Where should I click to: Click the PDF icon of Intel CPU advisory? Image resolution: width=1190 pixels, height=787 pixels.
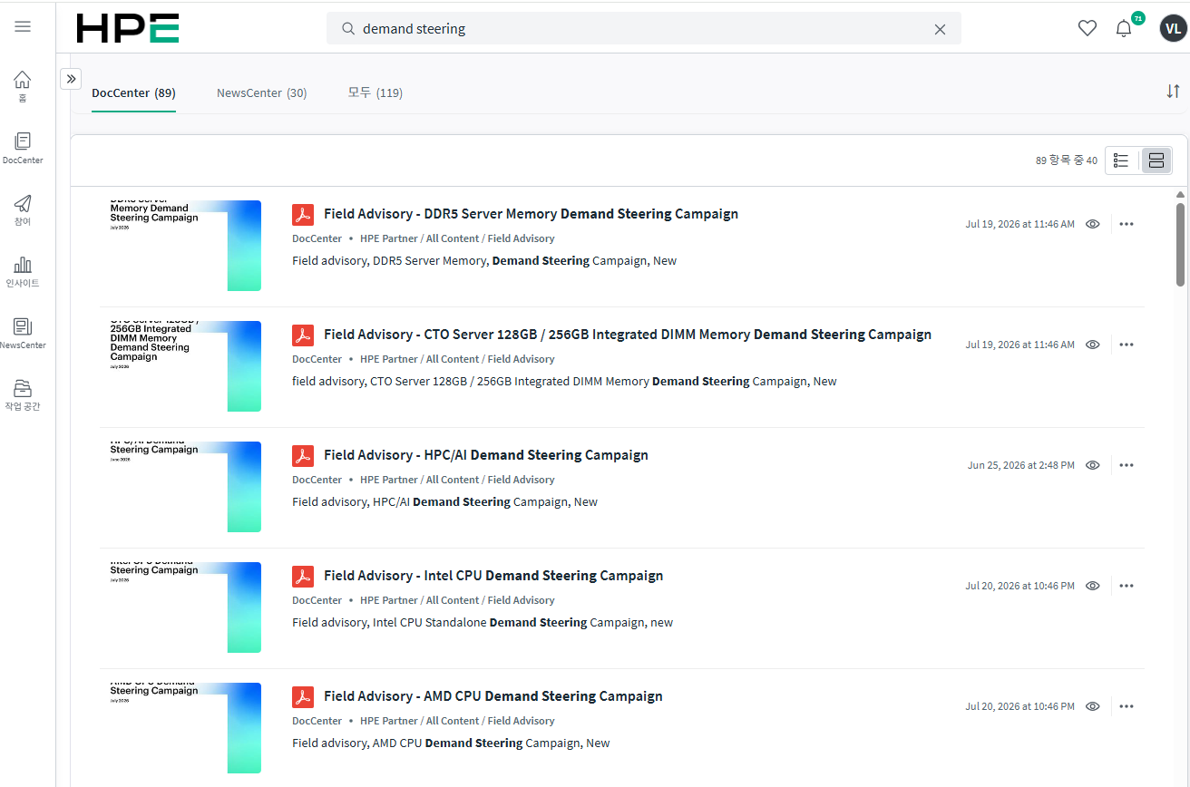[x=303, y=577]
